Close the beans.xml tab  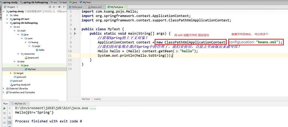(104, 7)
